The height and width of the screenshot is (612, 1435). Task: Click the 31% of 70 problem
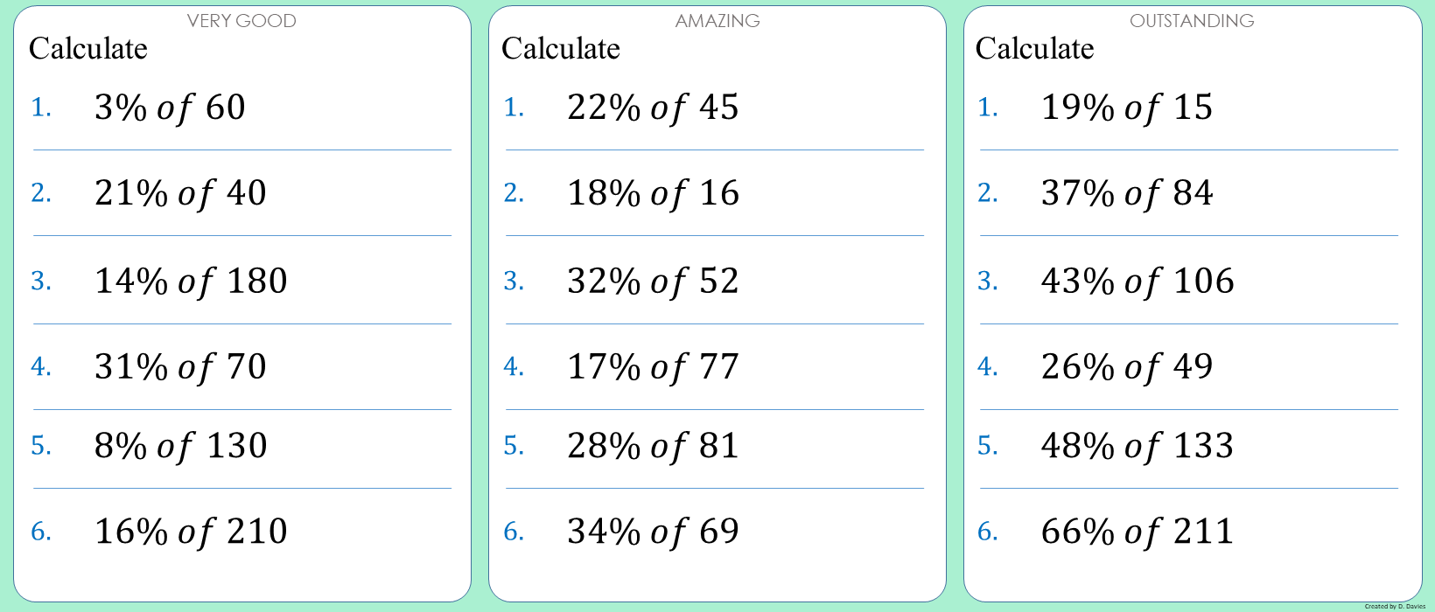click(x=180, y=367)
